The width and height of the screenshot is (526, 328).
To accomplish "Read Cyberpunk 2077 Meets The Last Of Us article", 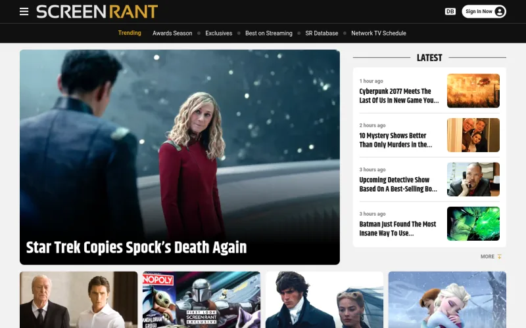I will (x=399, y=96).
